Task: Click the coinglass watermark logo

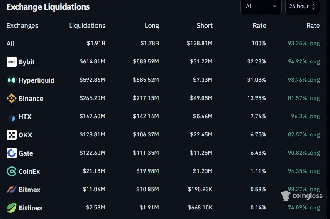Action: (x=302, y=196)
